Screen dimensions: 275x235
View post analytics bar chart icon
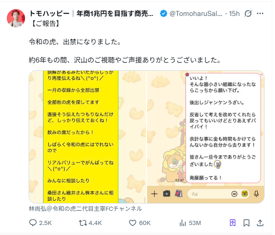183,223
